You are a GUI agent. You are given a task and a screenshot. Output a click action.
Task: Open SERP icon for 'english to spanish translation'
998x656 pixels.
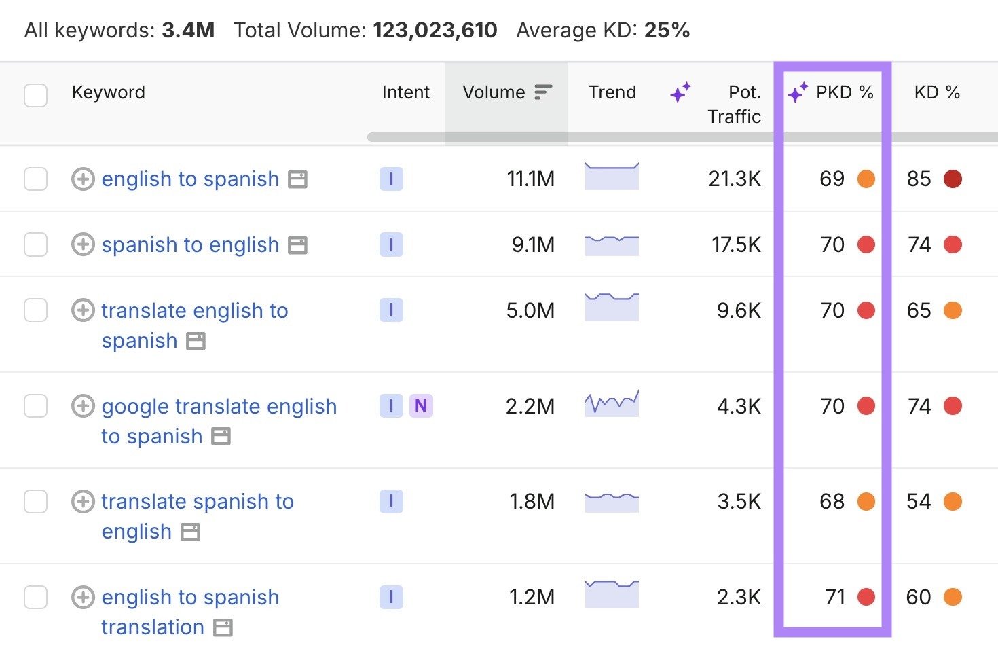223,627
